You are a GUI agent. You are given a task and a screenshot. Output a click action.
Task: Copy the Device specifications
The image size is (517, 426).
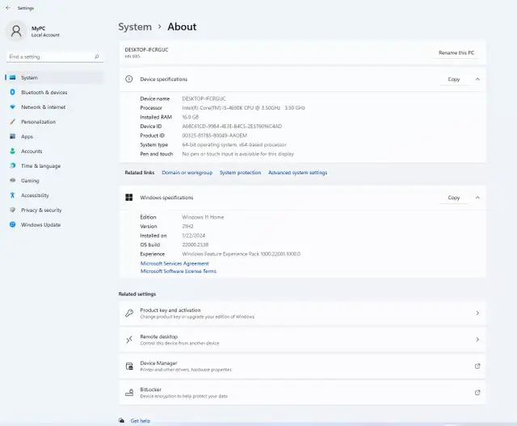454,79
